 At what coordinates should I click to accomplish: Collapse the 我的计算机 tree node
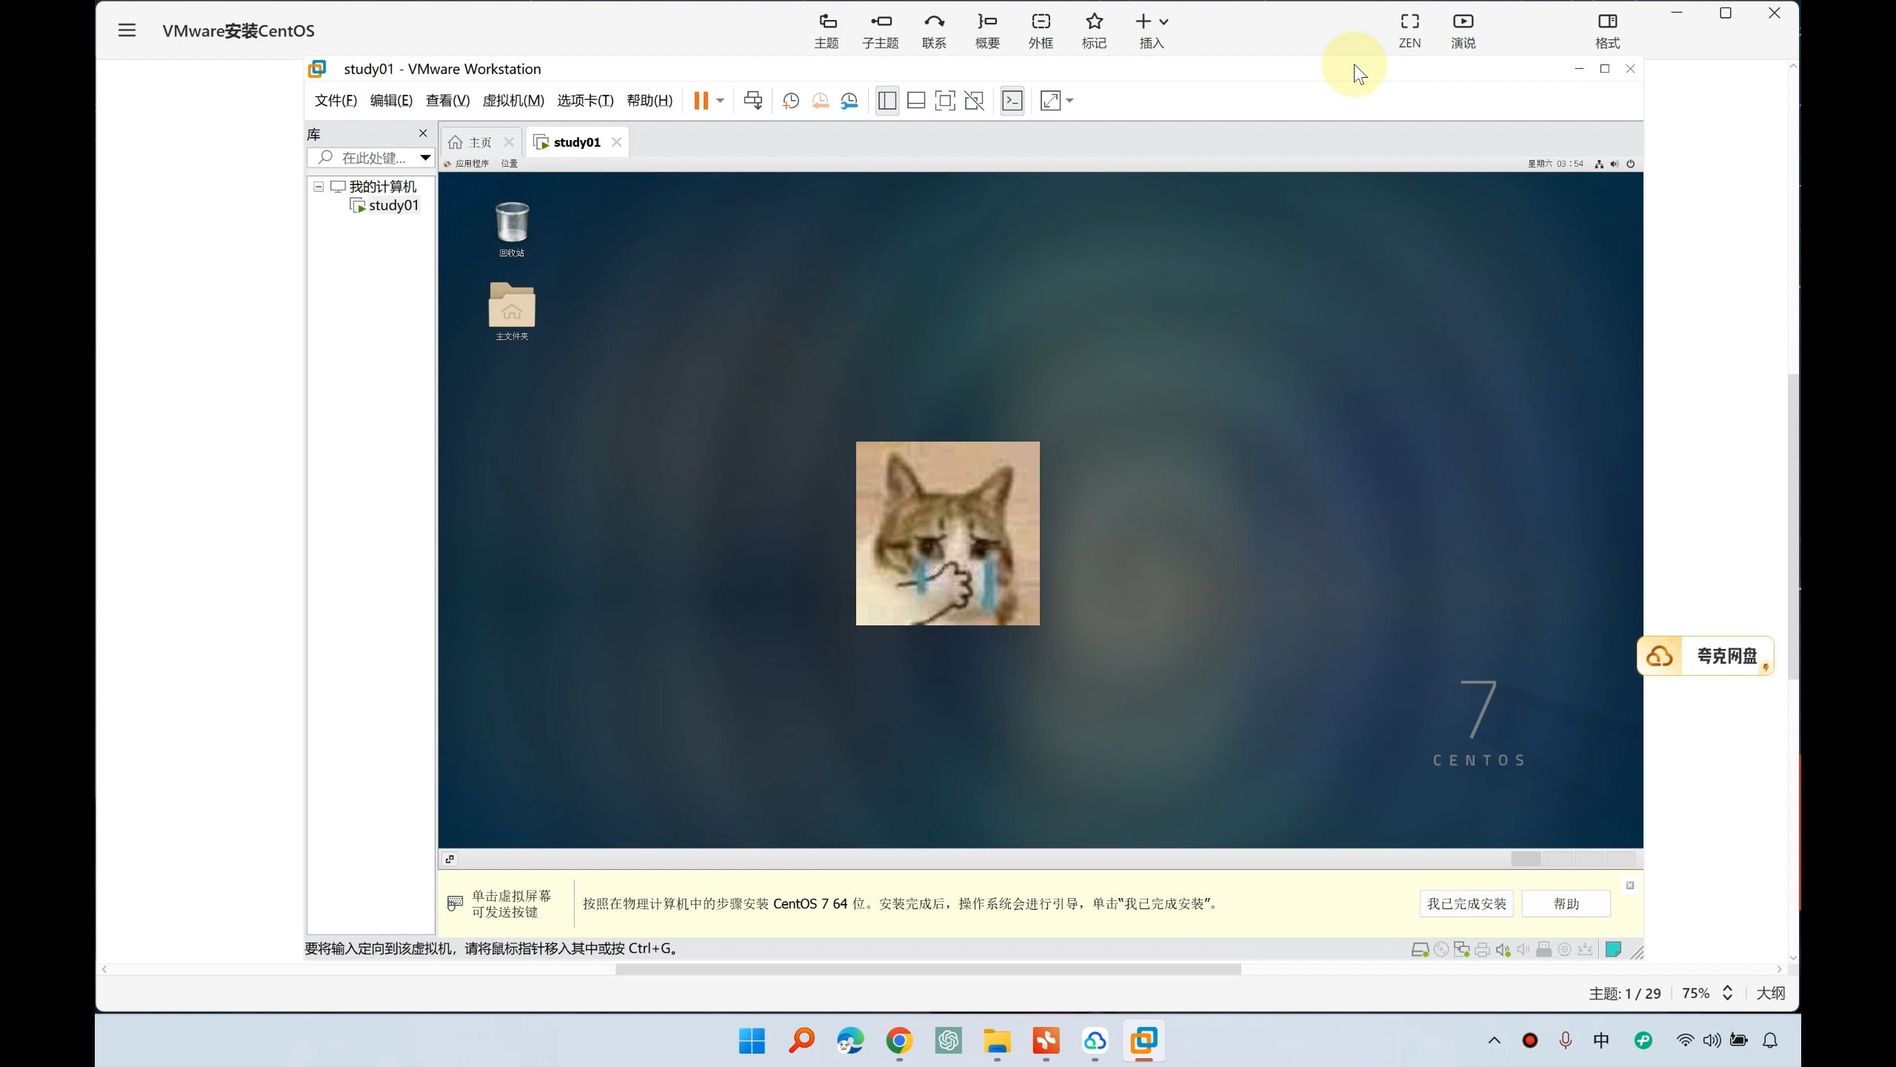pyautogui.click(x=318, y=187)
